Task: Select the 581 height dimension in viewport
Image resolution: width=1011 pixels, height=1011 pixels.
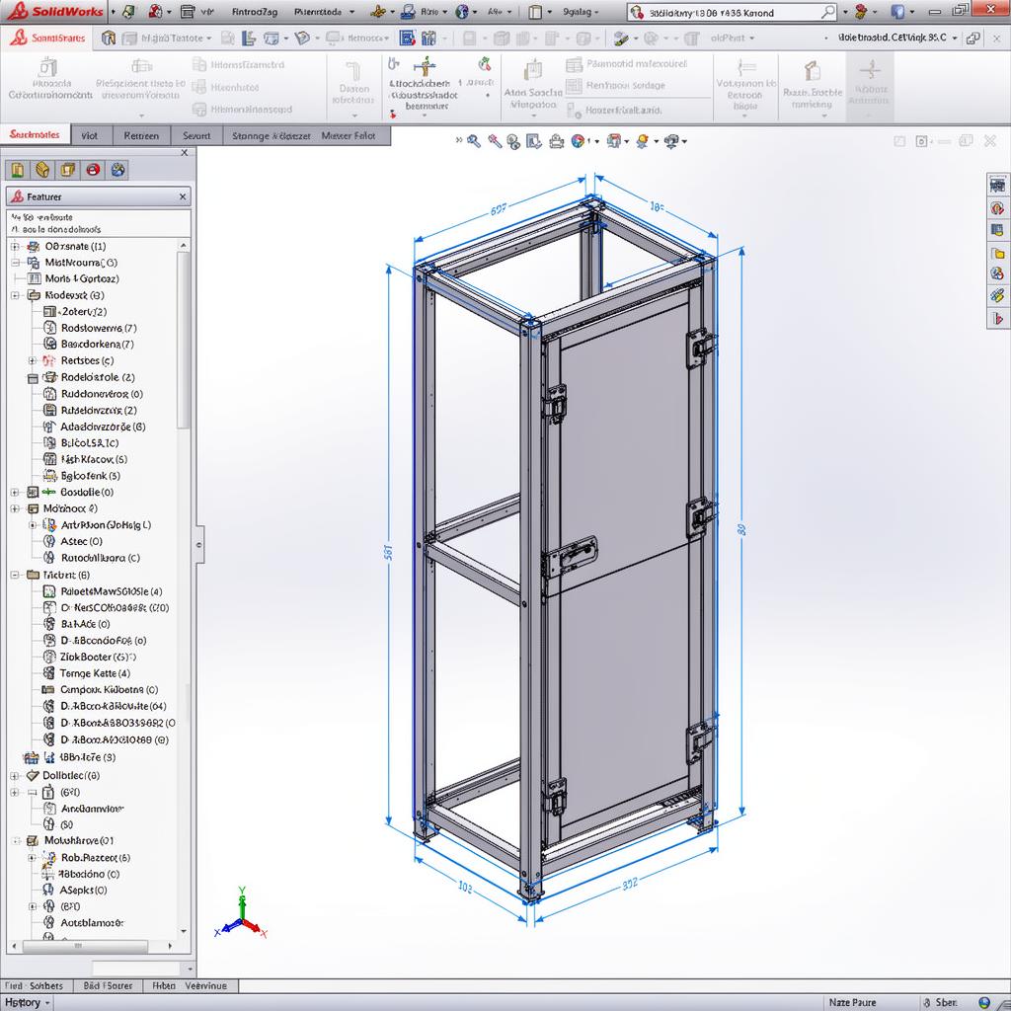Action: point(389,552)
